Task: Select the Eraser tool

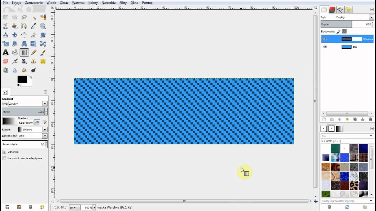Action: (6, 61)
